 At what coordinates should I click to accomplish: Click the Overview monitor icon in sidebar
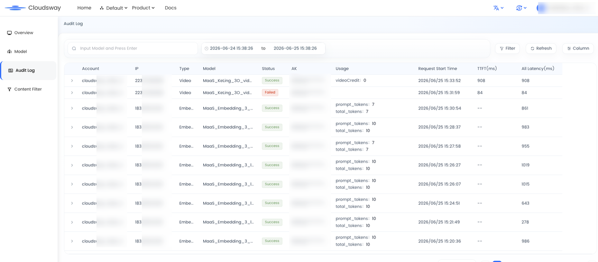9,33
